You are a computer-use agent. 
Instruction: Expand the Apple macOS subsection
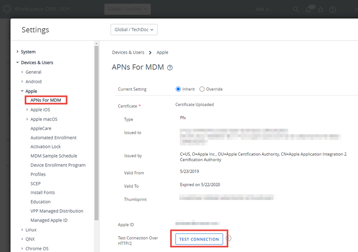click(x=27, y=119)
